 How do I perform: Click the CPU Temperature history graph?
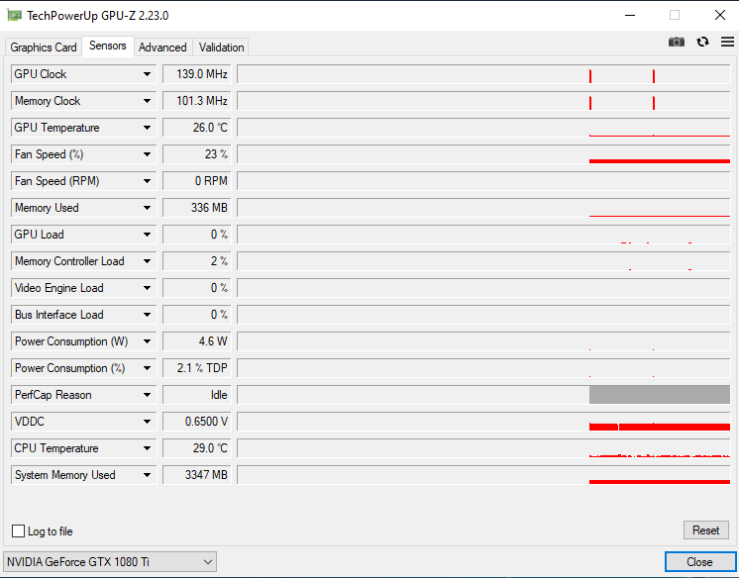click(x=483, y=448)
